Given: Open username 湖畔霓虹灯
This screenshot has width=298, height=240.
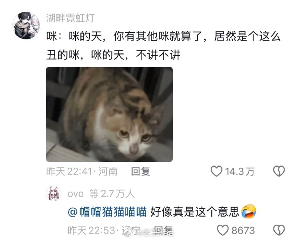Looking at the screenshot, I should [x=70, y=18].
